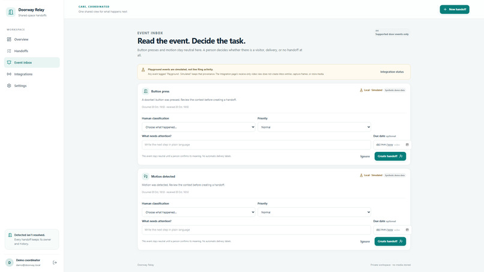Screen dimensions: 484x272
Task: Click the Motion detected footprints icon
Action: pos(146,177)
